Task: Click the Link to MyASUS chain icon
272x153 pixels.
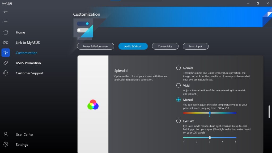Action: tap(6, 42)
